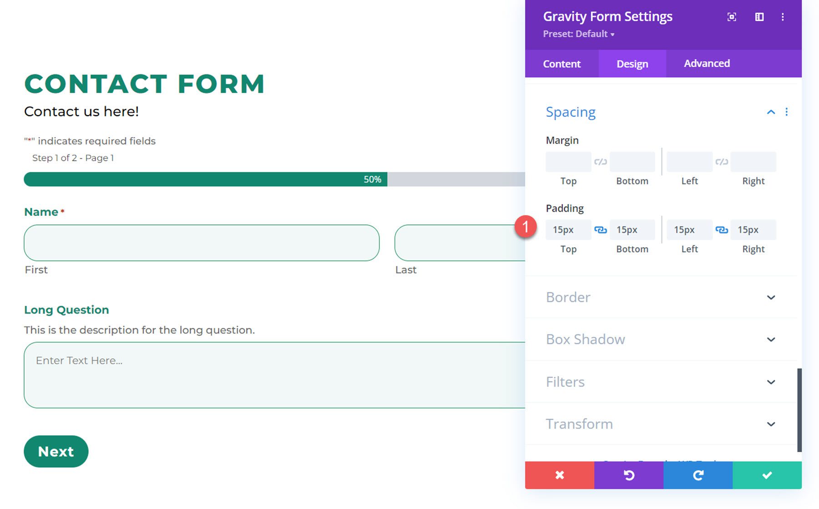Unlink the padding top-bottom values

601,230
